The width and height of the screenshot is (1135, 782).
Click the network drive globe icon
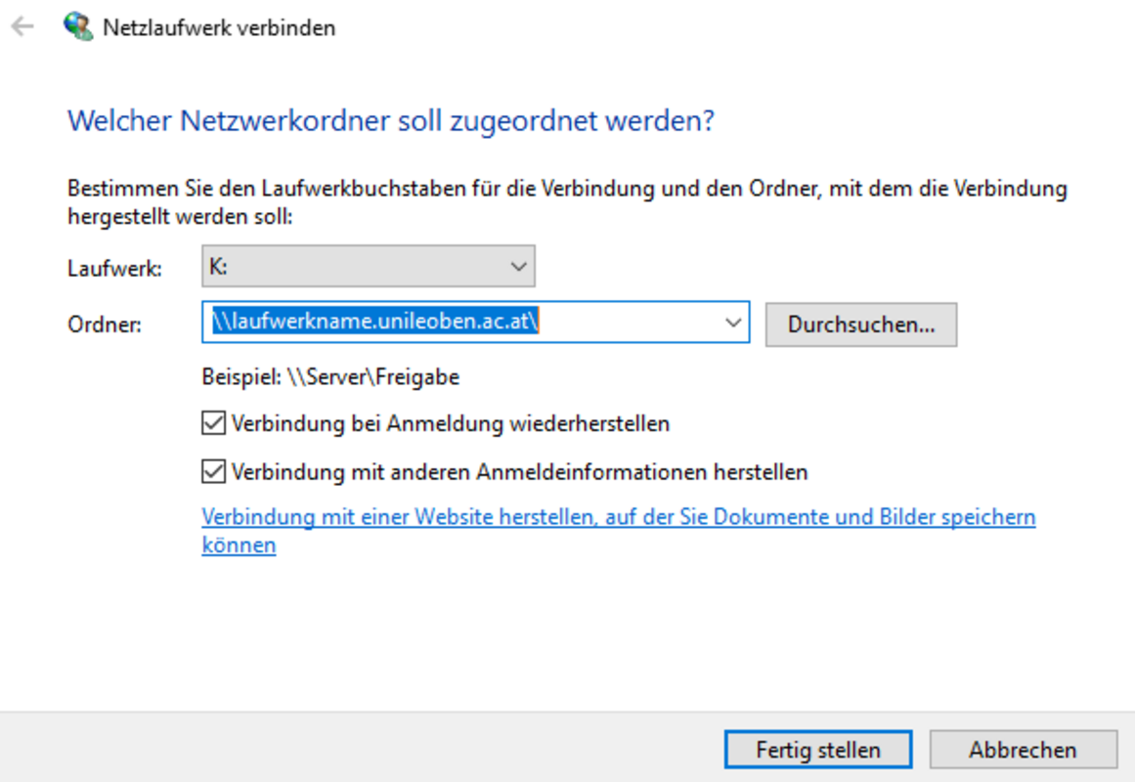point(77,26)
